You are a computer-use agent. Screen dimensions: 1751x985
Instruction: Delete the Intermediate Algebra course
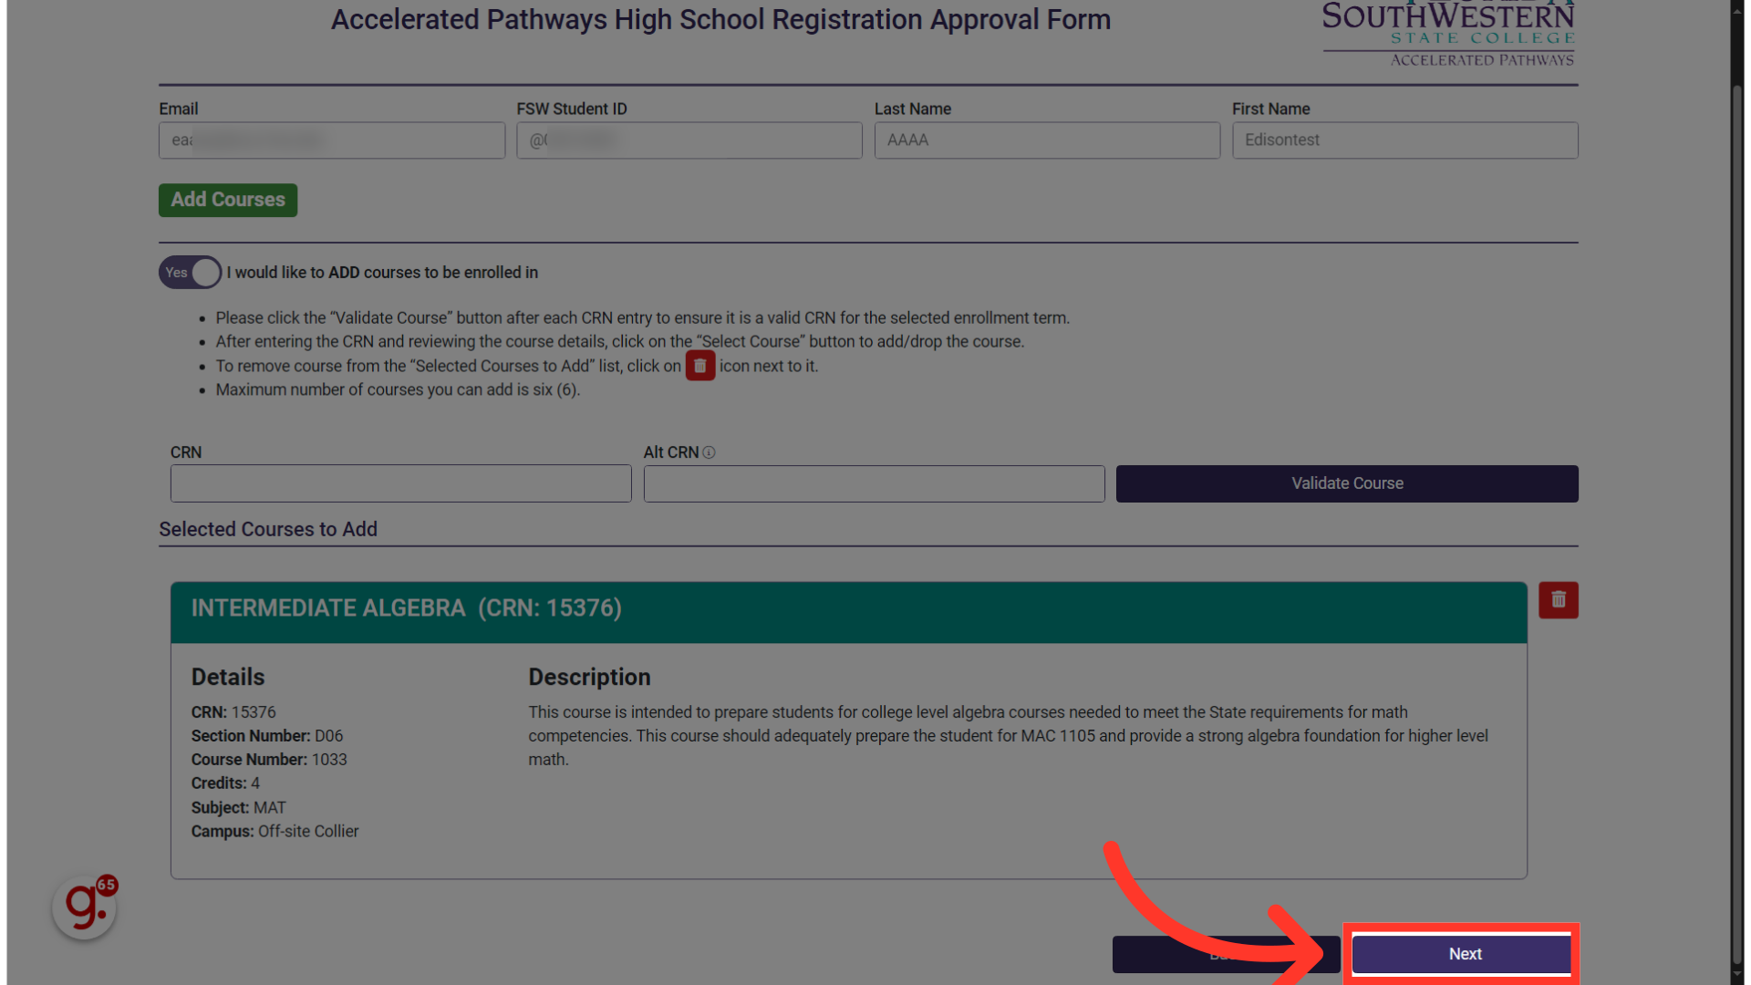coord(1558,600)
